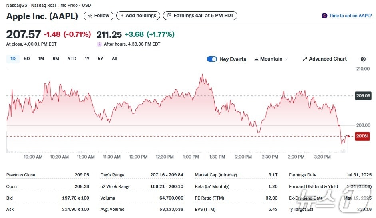The height and width of the screenshot is (218, 376).
Task: Open Earnings call at 5 PM EDT
Action: pyautogui.click(x=200, y=16)
